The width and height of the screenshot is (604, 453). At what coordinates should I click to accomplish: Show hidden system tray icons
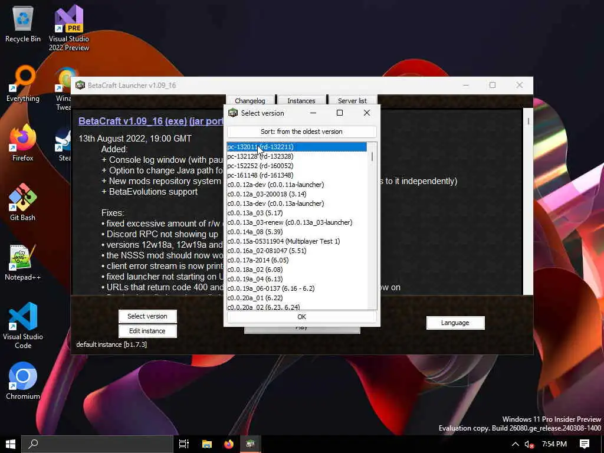point(515,444)
